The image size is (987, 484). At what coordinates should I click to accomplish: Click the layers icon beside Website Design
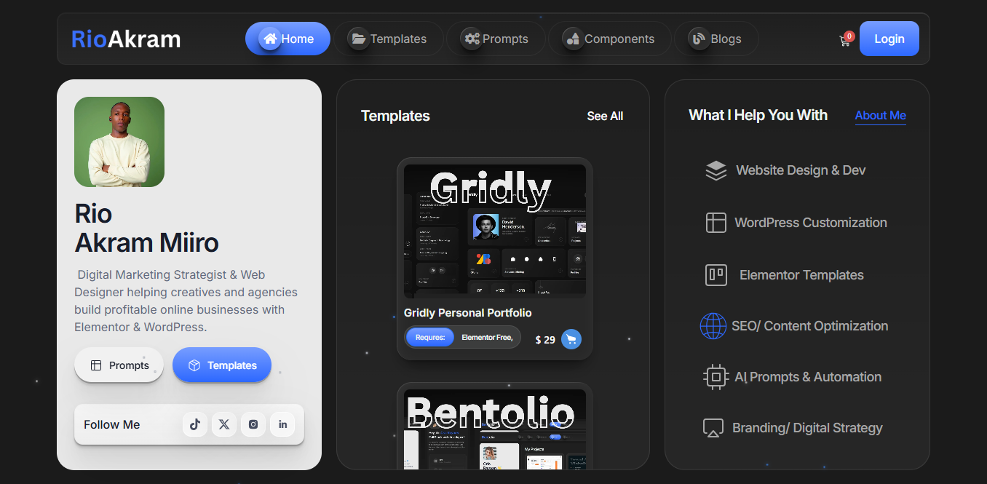716,170
